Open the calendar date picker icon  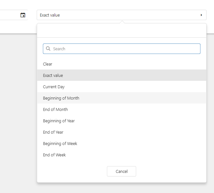click(x=23, y=15)
